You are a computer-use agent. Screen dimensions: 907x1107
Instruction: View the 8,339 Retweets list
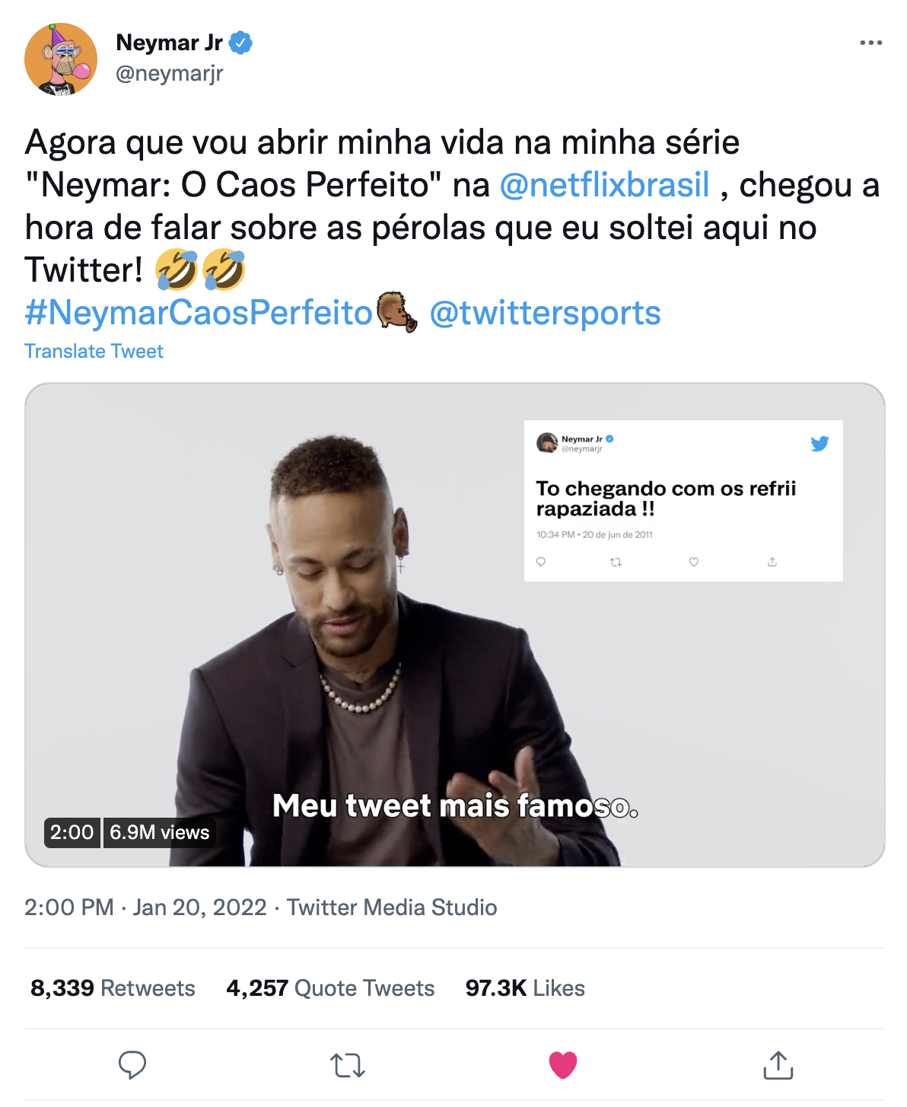pyautogui.click(x=113, y=988)
